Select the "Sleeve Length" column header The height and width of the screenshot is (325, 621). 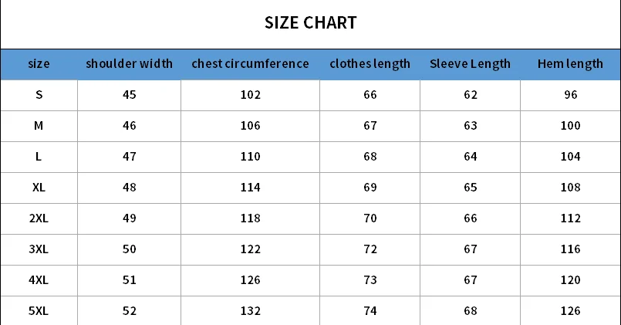[x=470, y=64]
